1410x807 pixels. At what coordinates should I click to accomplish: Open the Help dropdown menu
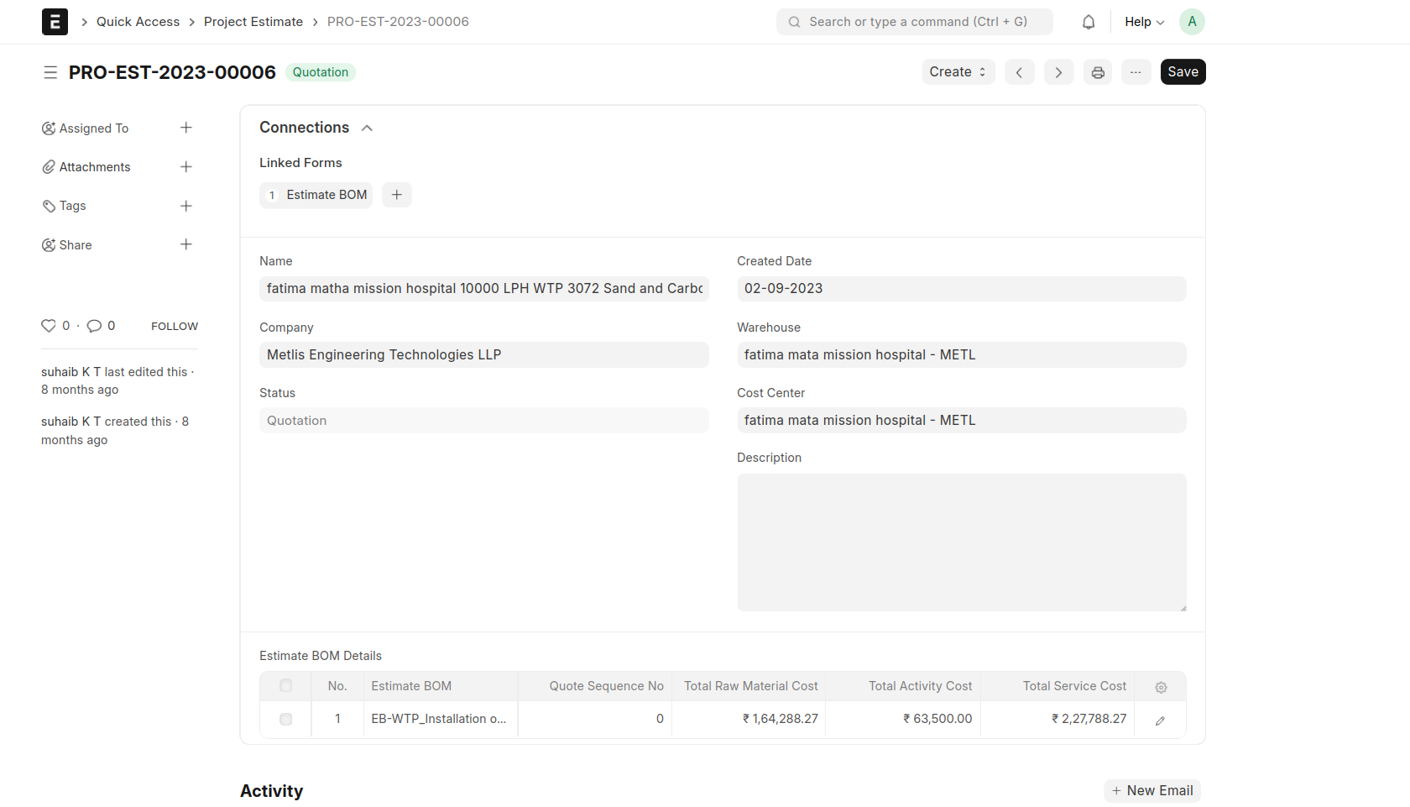coord(1144,22)
